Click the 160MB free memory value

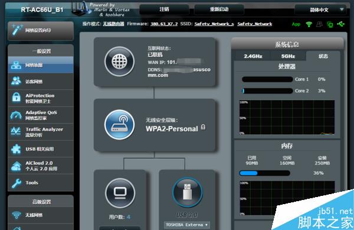pos(287,163)
